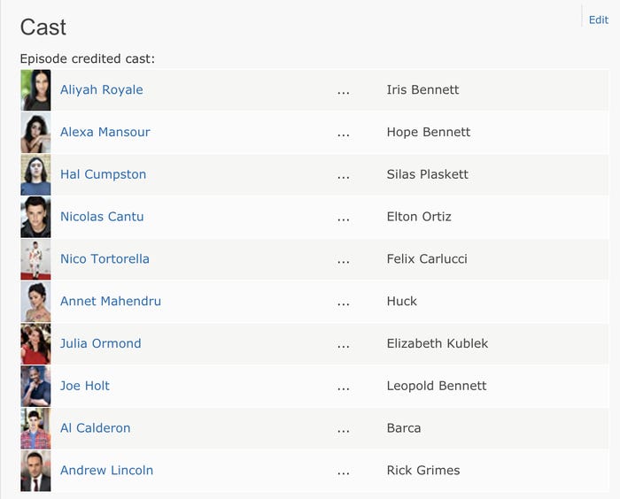Click the Edit link for Cast

599,19
